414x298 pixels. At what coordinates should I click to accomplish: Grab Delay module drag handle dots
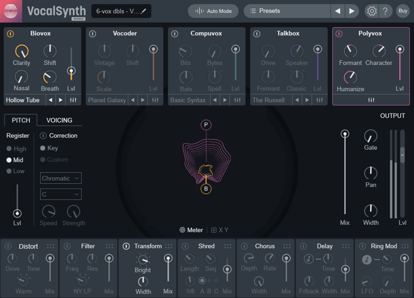345,246
